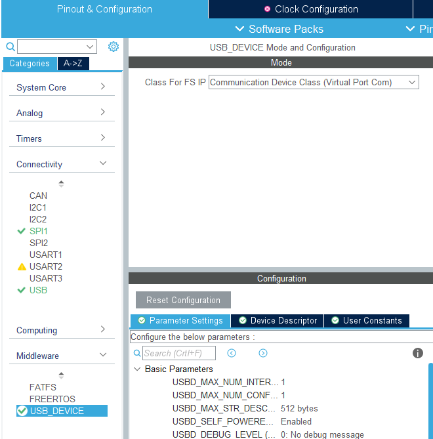Select the Categories tab

coord(30,63)
